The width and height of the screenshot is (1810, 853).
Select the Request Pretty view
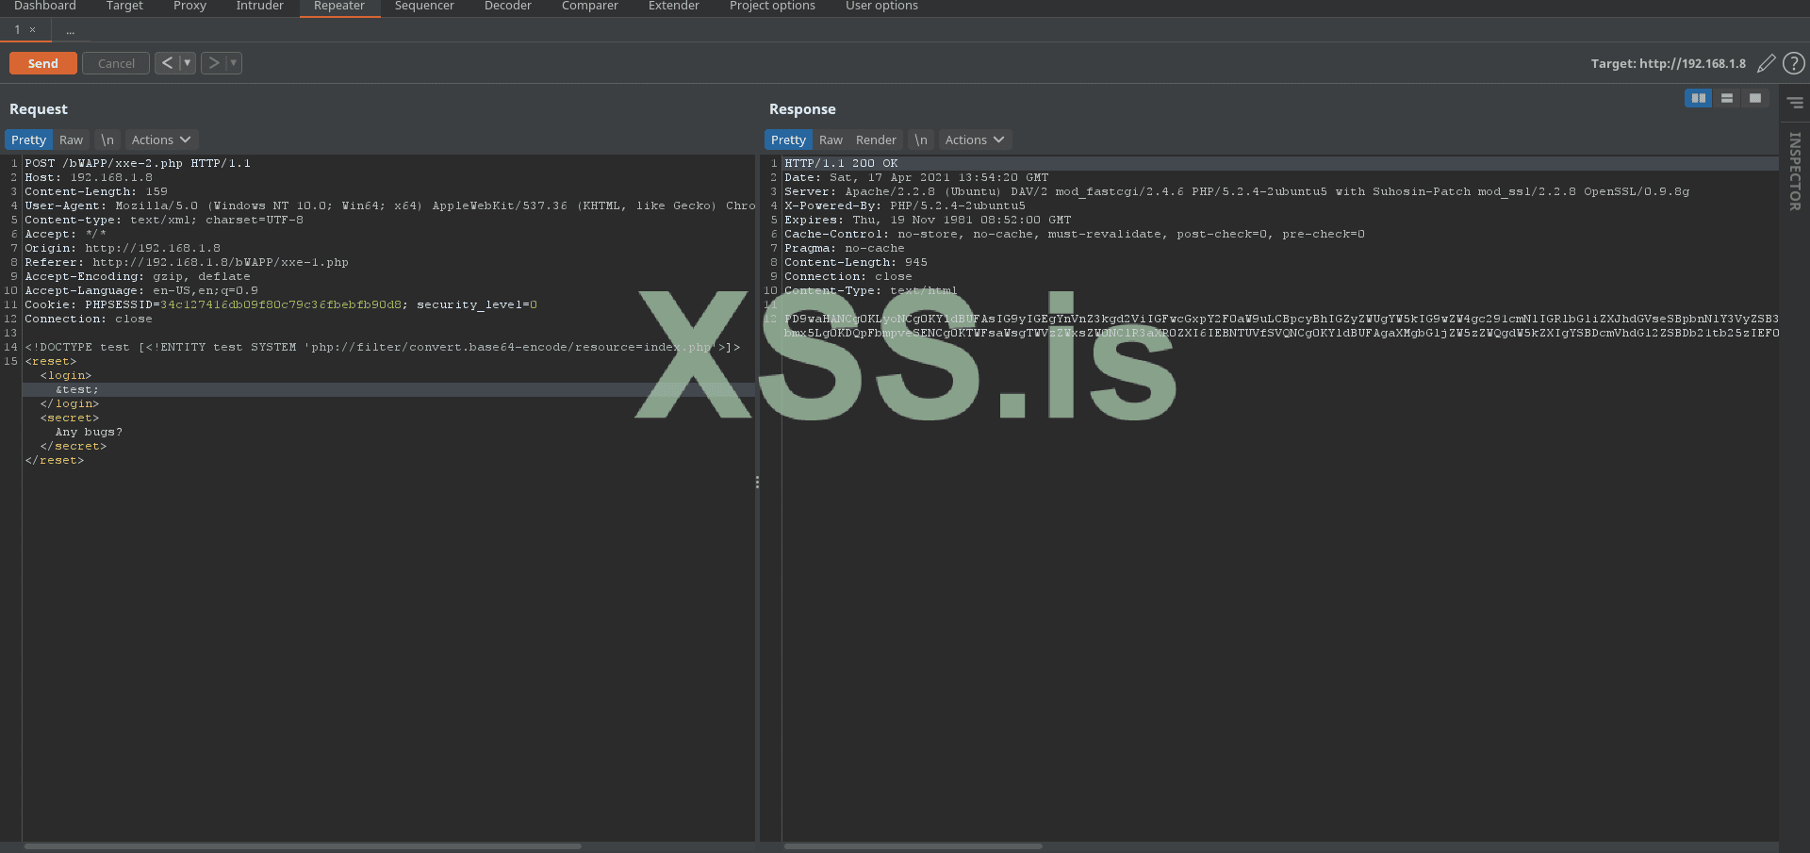pos(28,139)
